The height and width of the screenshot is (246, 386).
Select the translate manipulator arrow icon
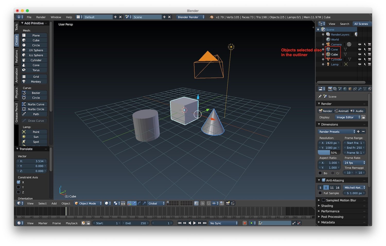point(134,203)
